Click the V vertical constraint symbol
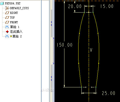 pyautogui.click(x=91, y=50)
